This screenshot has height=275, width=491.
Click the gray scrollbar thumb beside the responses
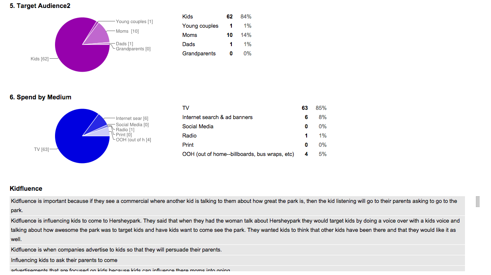pyautogui.click(x=477, y=201)
